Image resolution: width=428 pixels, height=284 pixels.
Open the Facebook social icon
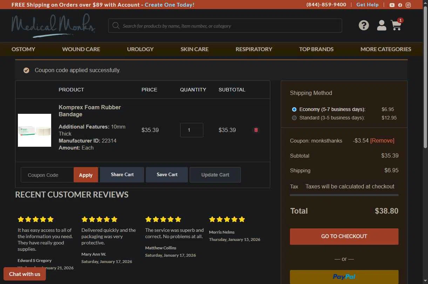(400, 5)
